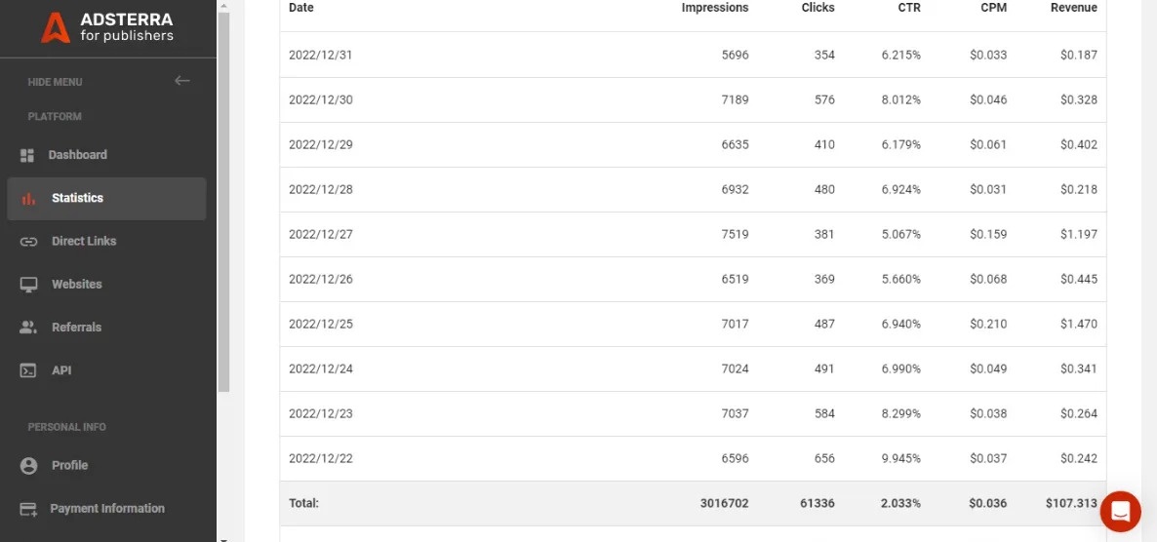This screenshot has width=1157, height=542.
Task: Click the API terminal icon
Action: coord(28,370)
